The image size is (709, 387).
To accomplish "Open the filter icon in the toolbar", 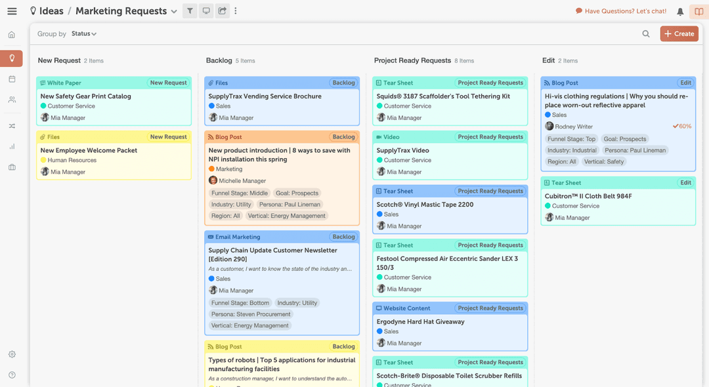I will pyautogui.click(x=190, y=11).
